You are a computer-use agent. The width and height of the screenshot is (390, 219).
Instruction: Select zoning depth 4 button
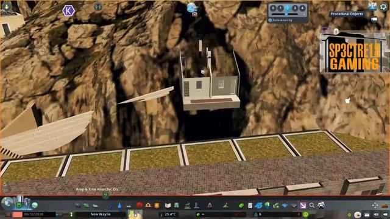click(302, 8)
